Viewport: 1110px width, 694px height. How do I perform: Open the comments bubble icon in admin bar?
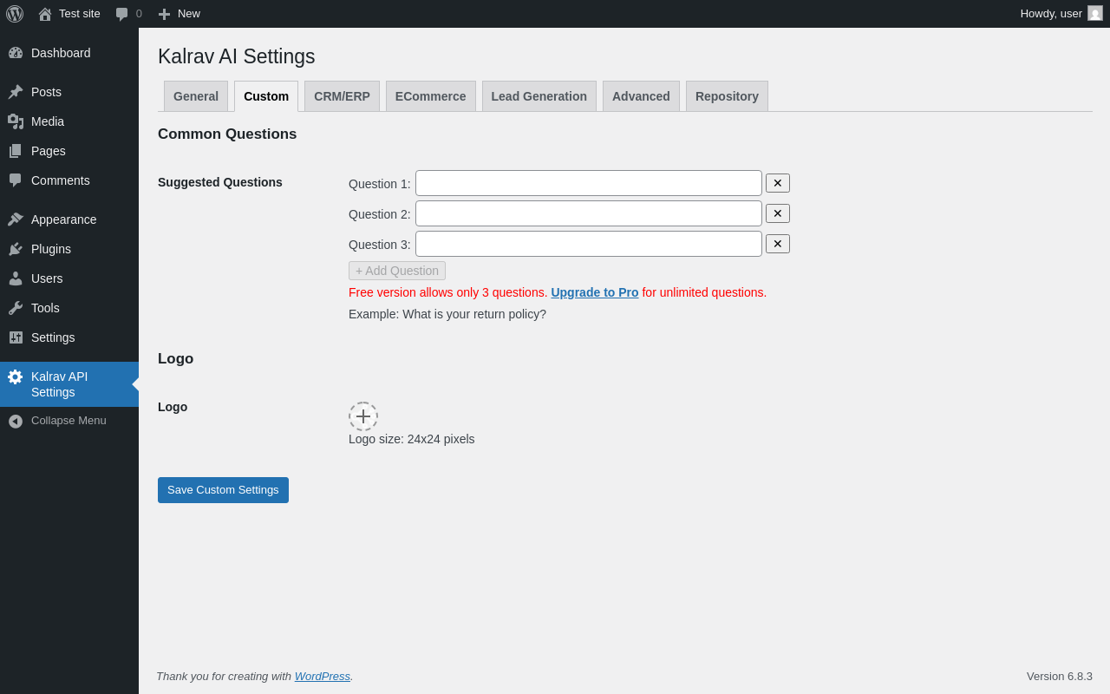pos(122,14)
